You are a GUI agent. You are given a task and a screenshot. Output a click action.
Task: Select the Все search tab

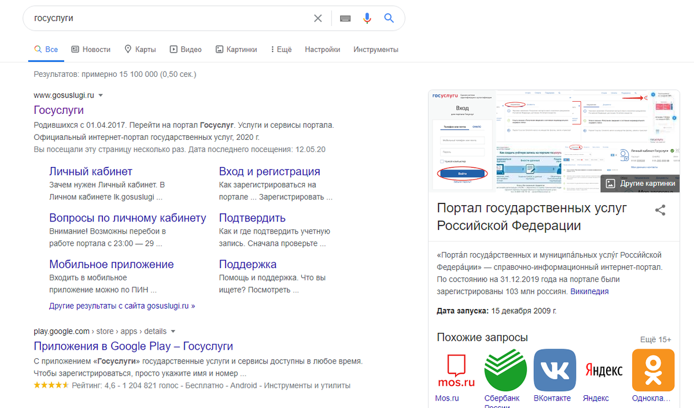(x=46, y=50)
